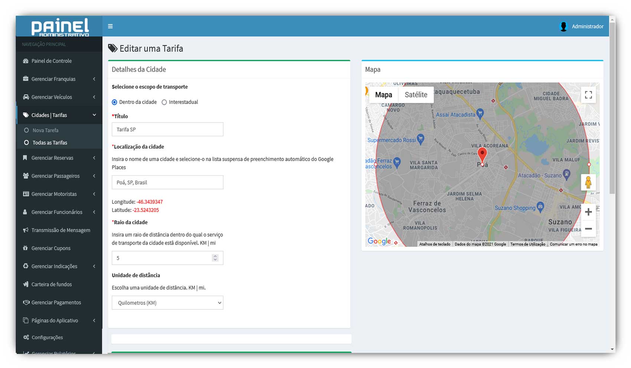Zoom out the map with minus

tap(588, 229)
